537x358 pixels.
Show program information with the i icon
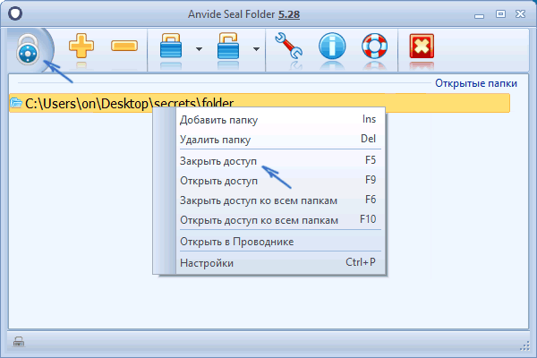(x=332, y=46)
